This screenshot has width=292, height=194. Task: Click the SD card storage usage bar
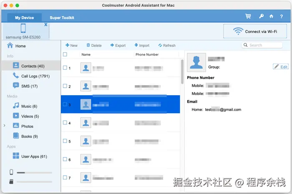(34, 181)
